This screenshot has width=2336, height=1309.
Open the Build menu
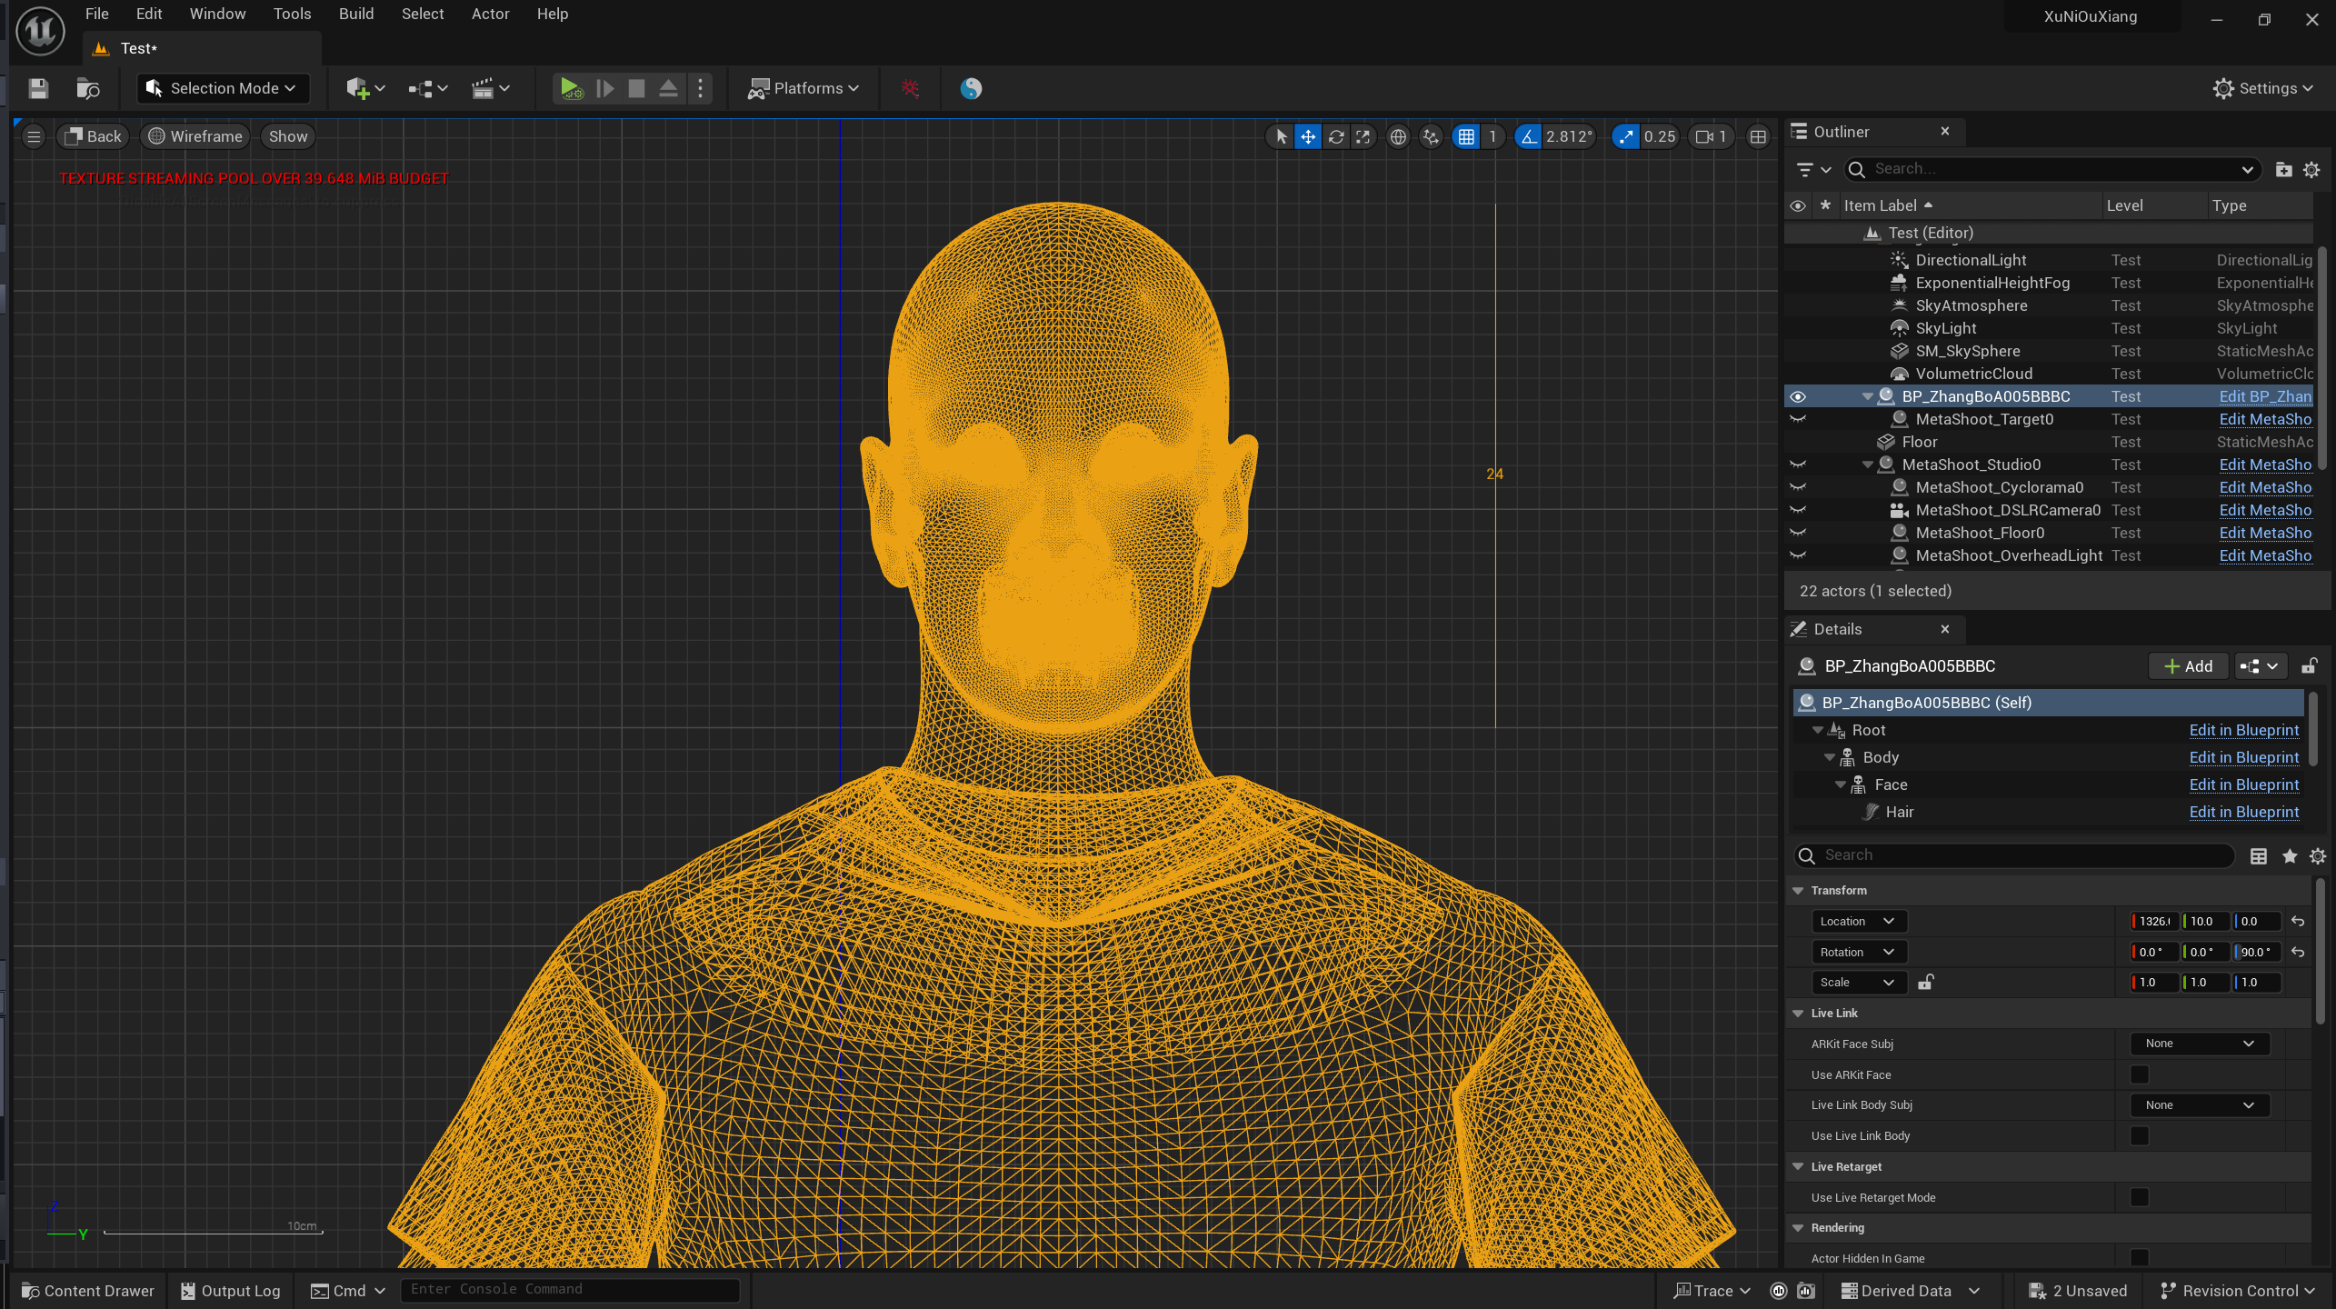(355, 14)
